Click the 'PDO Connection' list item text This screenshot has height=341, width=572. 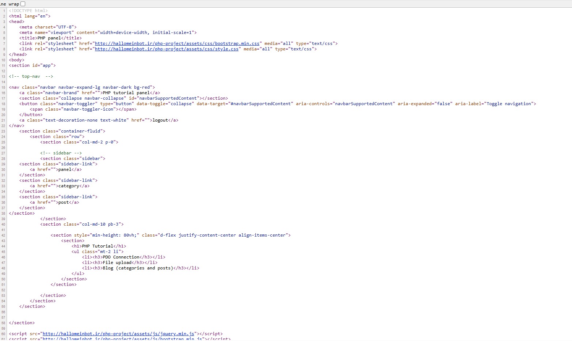[121, 257]
